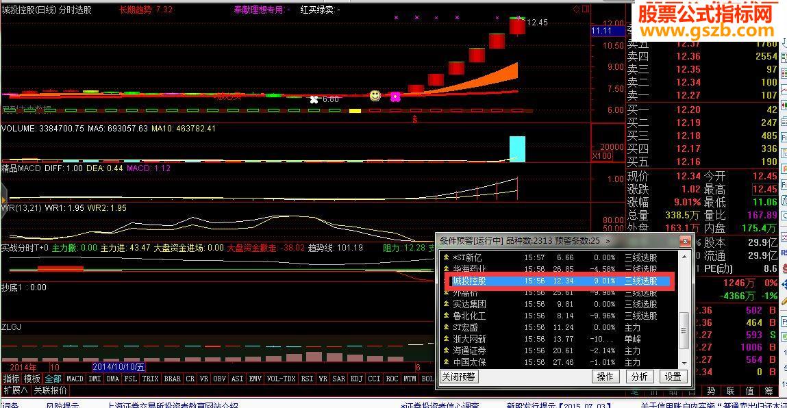Open the 关联报价 tab
The height and width of the screenshot is (408, 787).
(x=50, y=390)
